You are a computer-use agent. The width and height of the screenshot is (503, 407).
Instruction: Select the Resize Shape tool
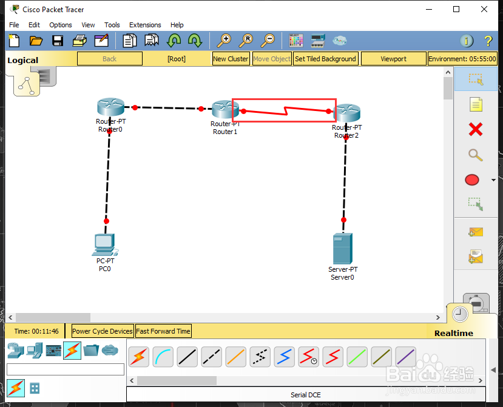click(476, 204)
